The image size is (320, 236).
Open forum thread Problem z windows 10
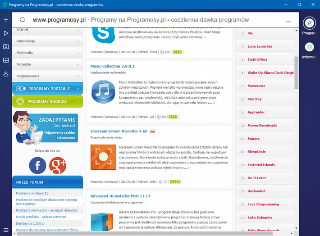click(32, 193)
